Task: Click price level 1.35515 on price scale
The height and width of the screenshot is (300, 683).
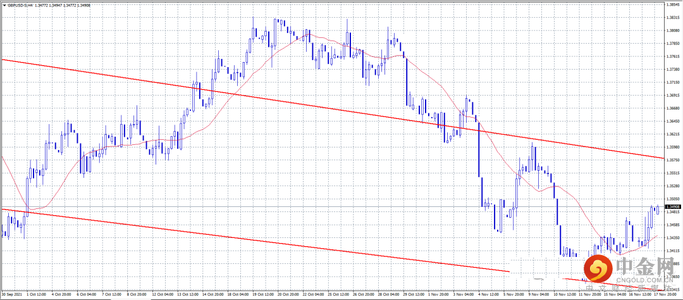Action: pos(674,173)
